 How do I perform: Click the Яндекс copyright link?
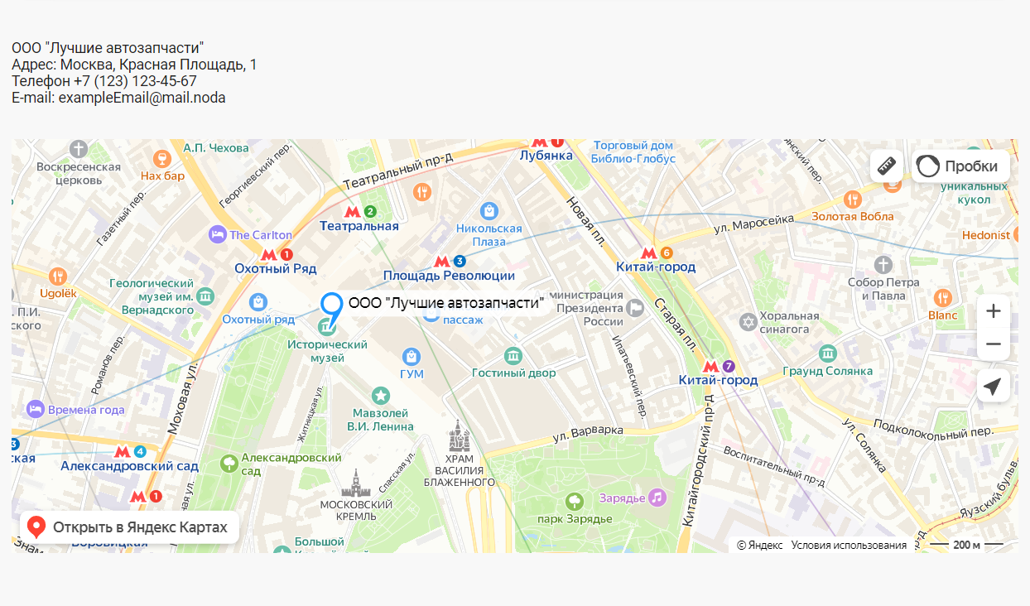[x=759, y=545]
